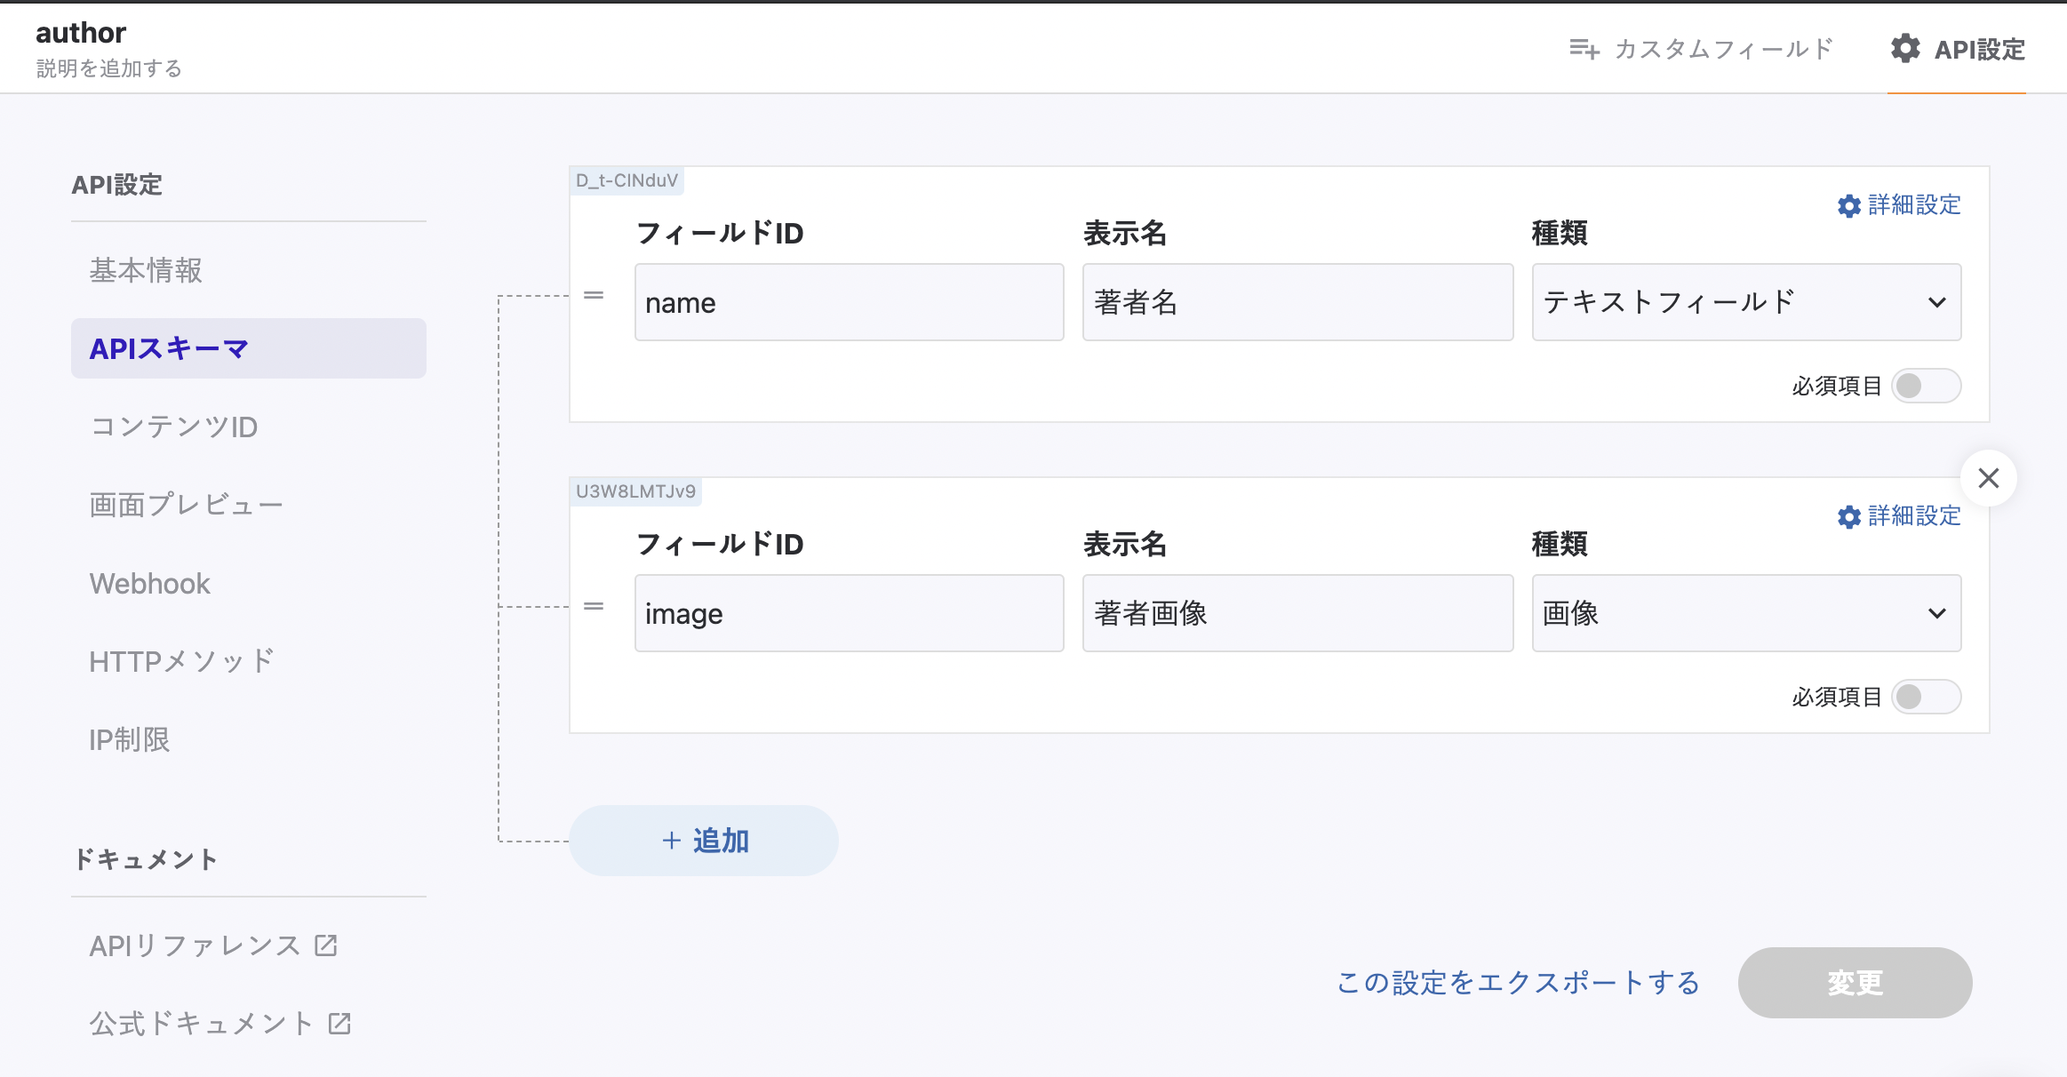Open APIリファレンス external link icon
The width and height of the screenshot is (2067, 1077).
326,945
